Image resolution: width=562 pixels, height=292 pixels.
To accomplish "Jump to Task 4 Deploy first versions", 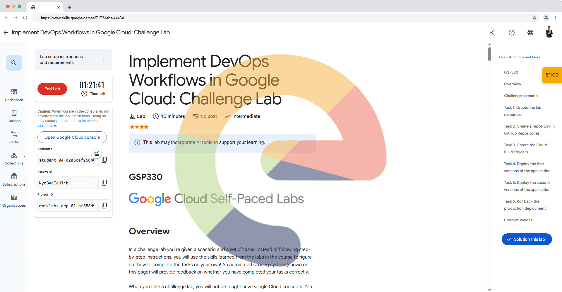I will [527, 167].
